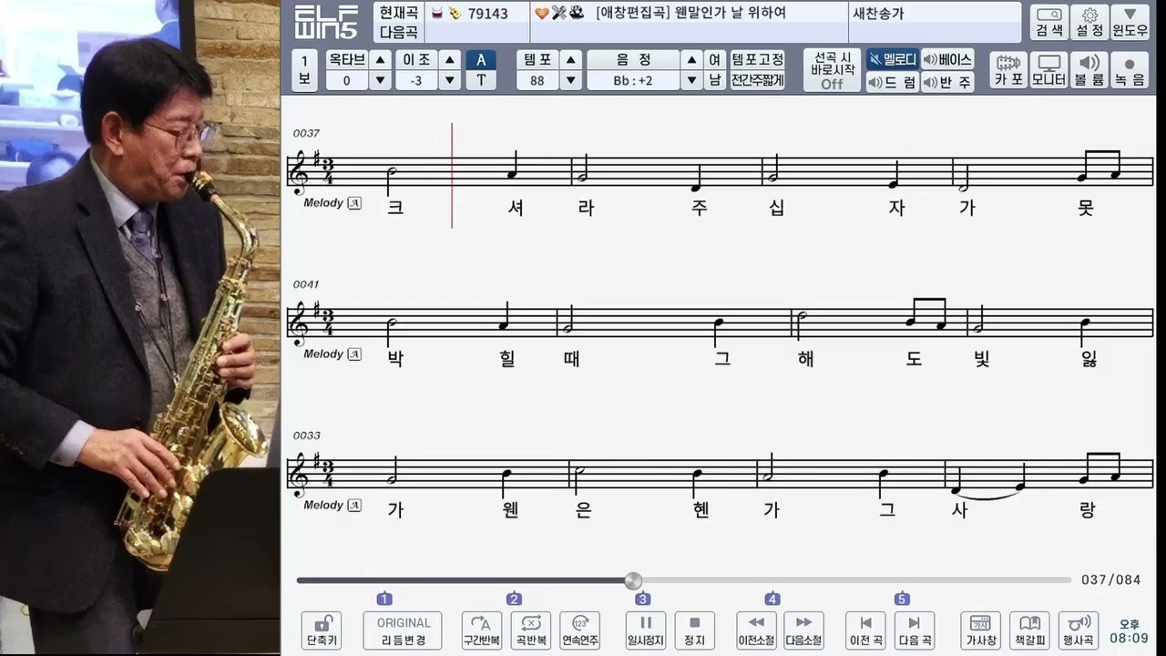Skip to previous song 이전 곡

865,630
